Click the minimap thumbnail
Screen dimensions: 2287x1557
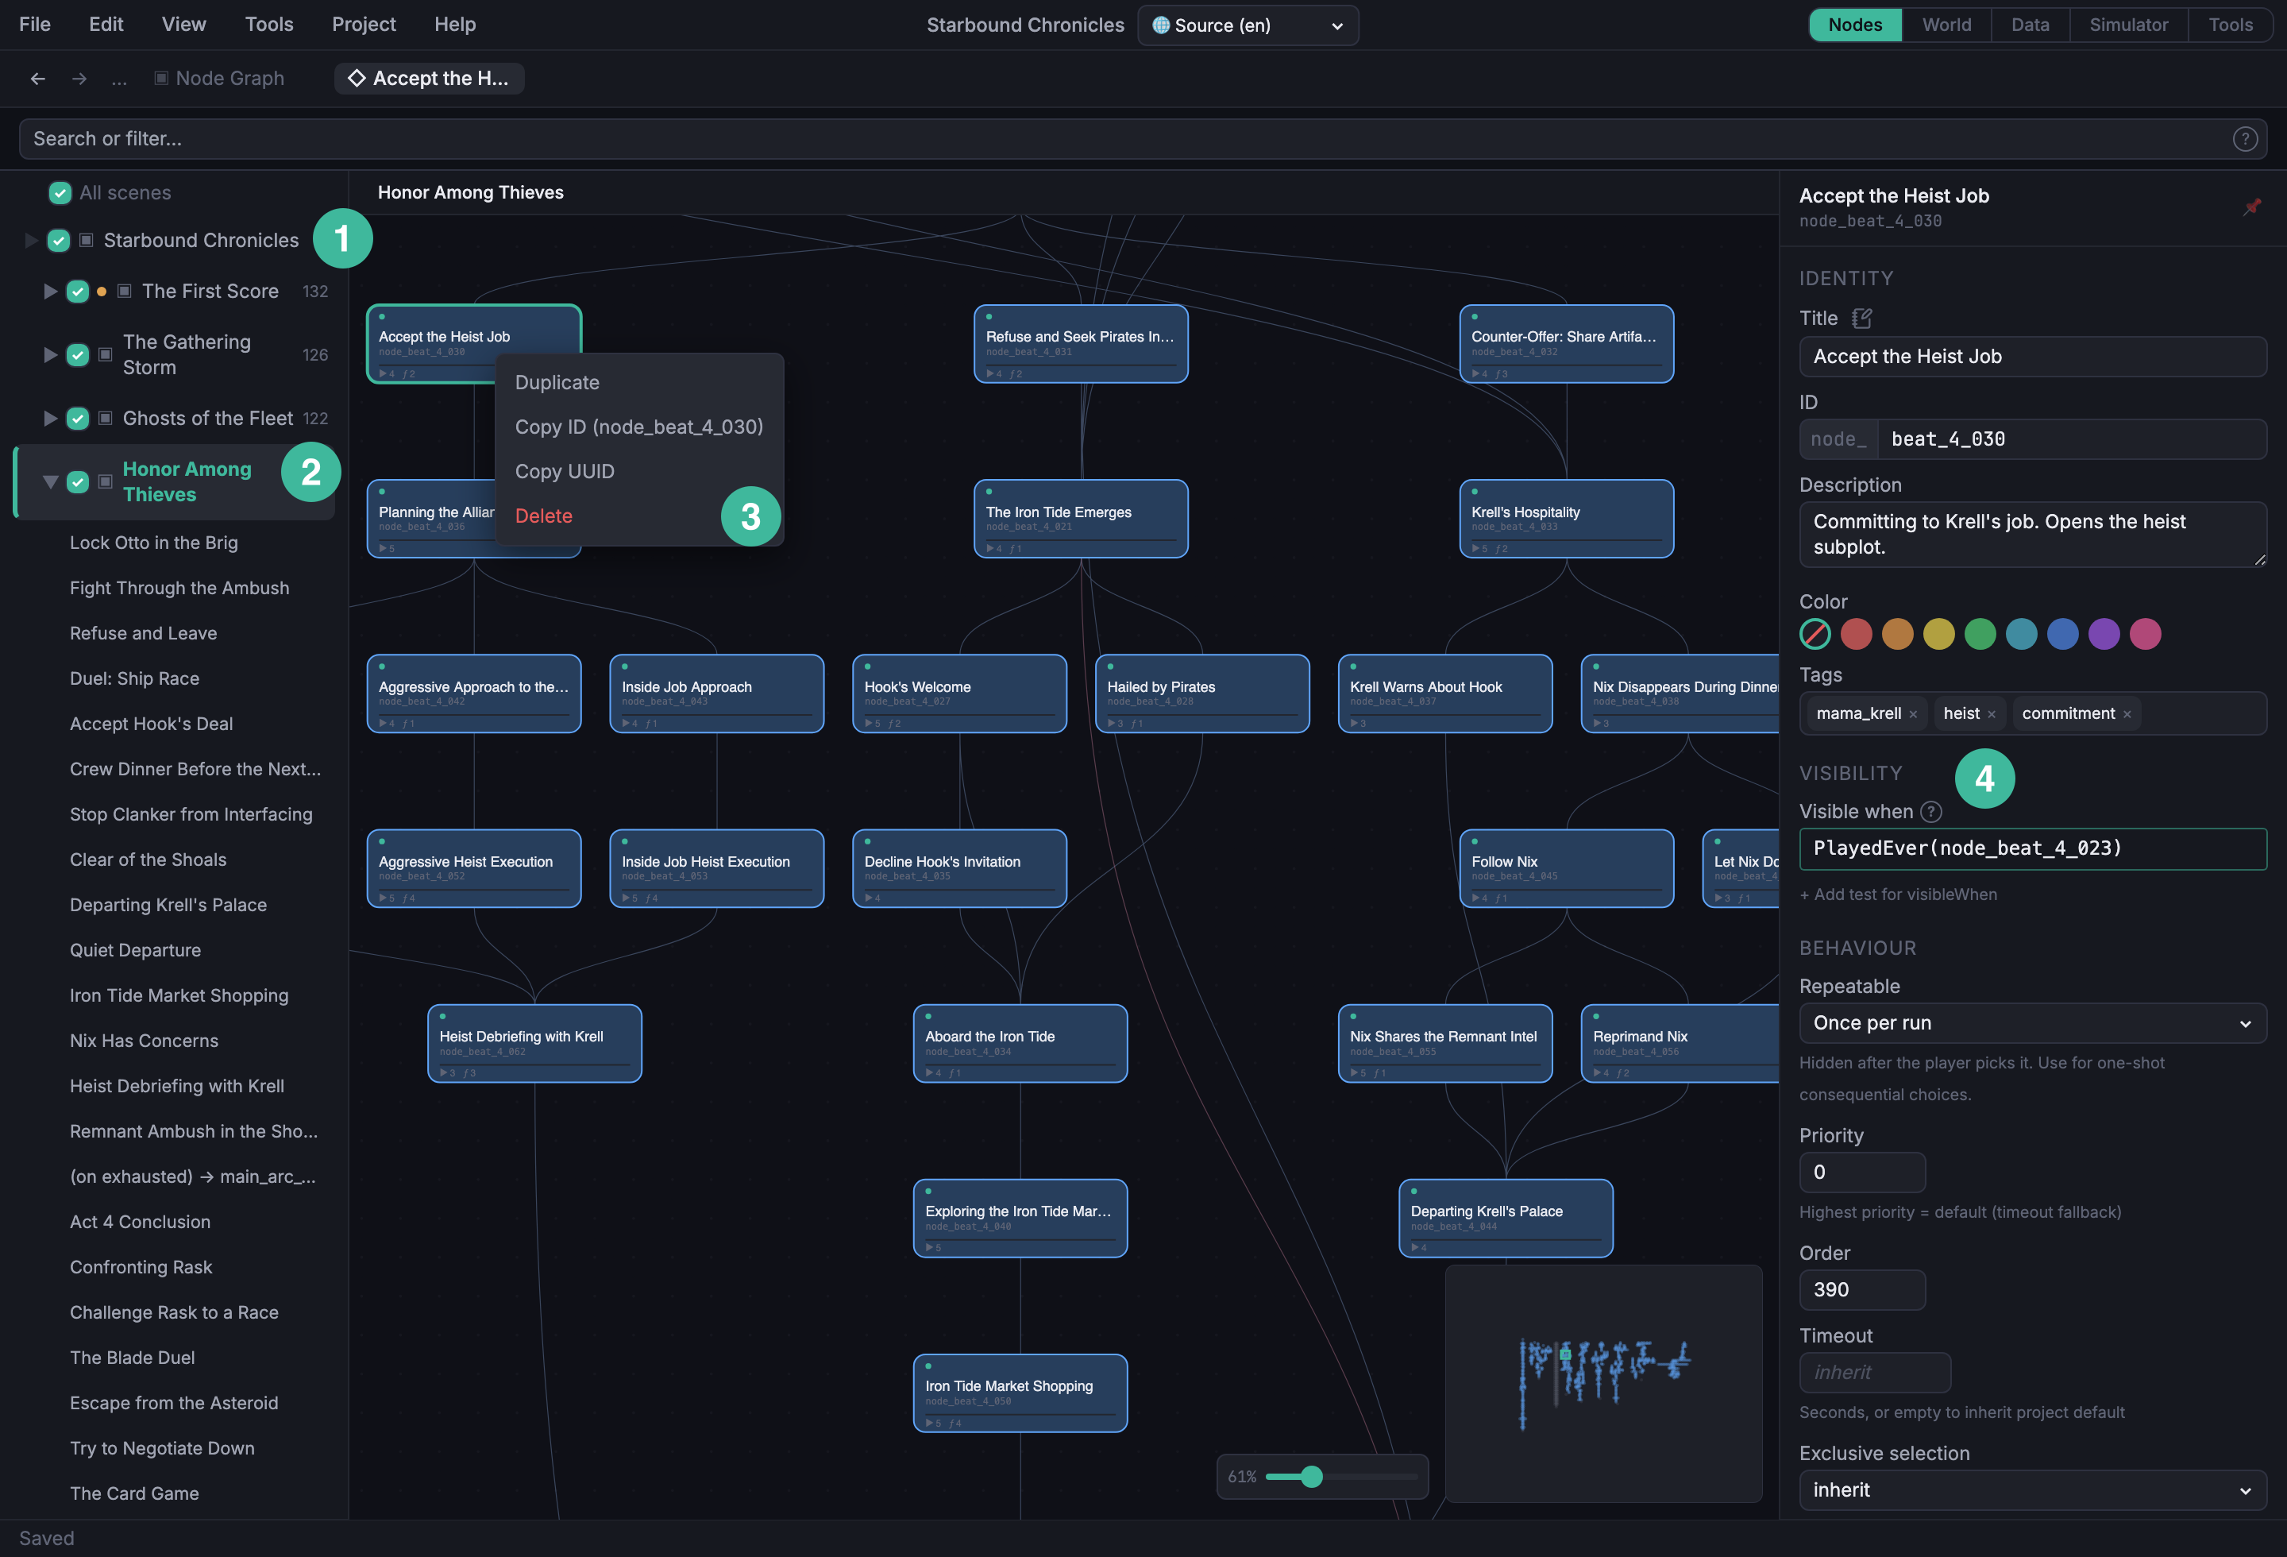(1603, 1384)
